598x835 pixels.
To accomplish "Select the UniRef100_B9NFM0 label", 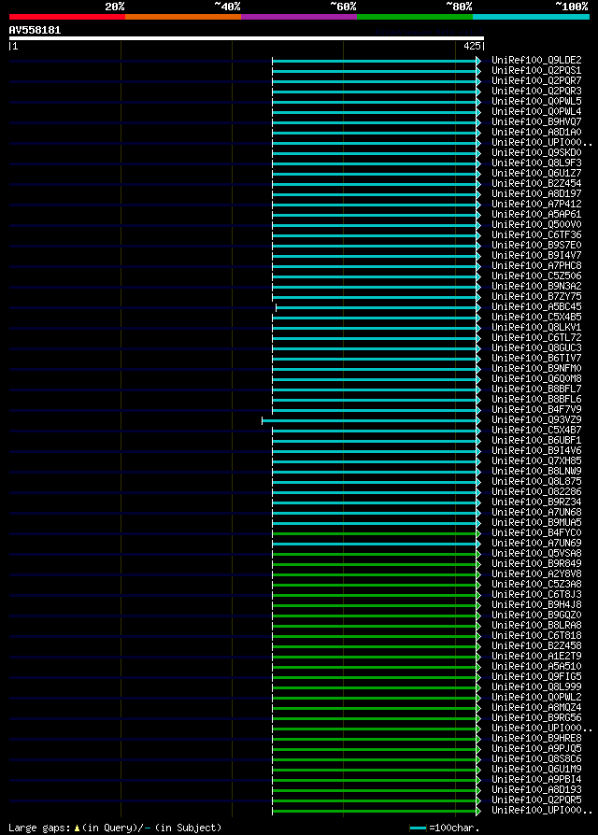I will click(x=536, y=369).
